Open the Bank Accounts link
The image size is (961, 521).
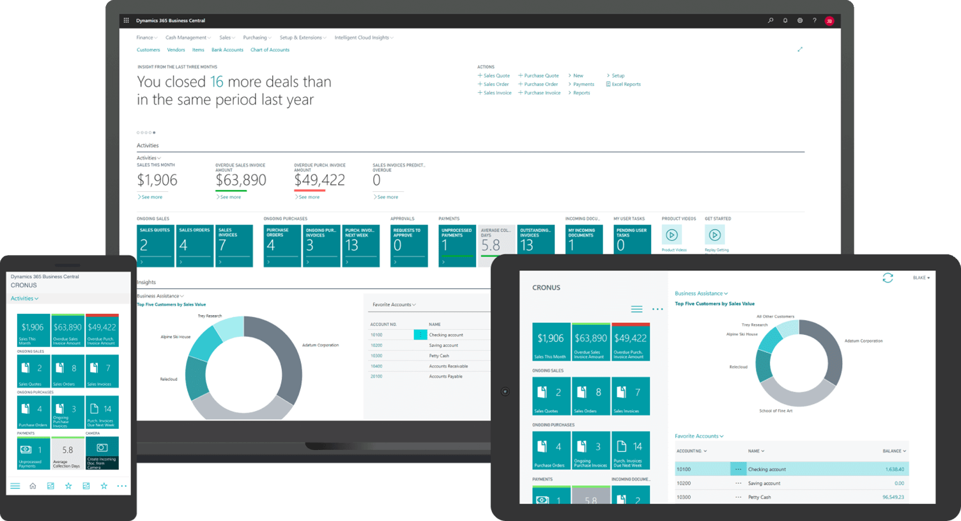pos(227,50)
